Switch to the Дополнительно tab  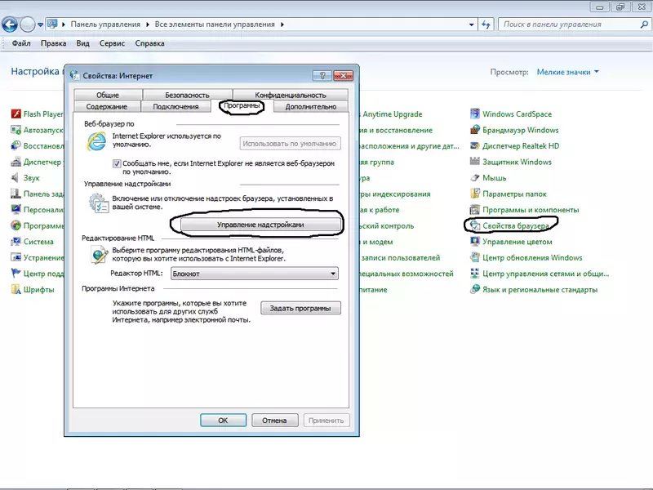click(x=311, y=107)
